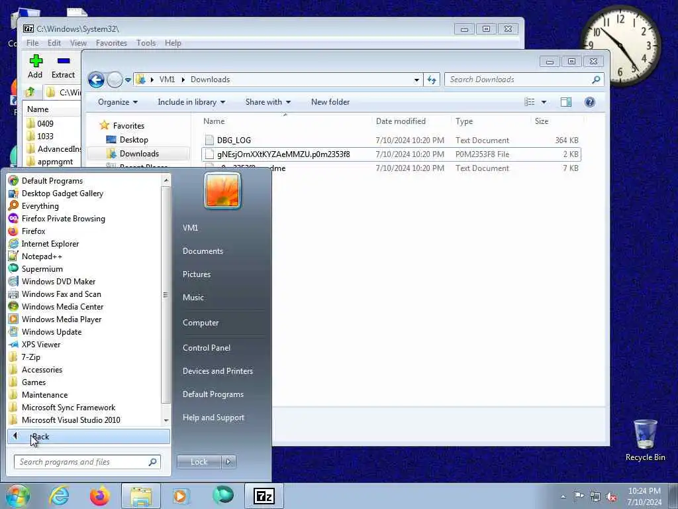The image size is (678, 509).
Task: Open the Organize dropdown
Action: (x=118, y=102)
